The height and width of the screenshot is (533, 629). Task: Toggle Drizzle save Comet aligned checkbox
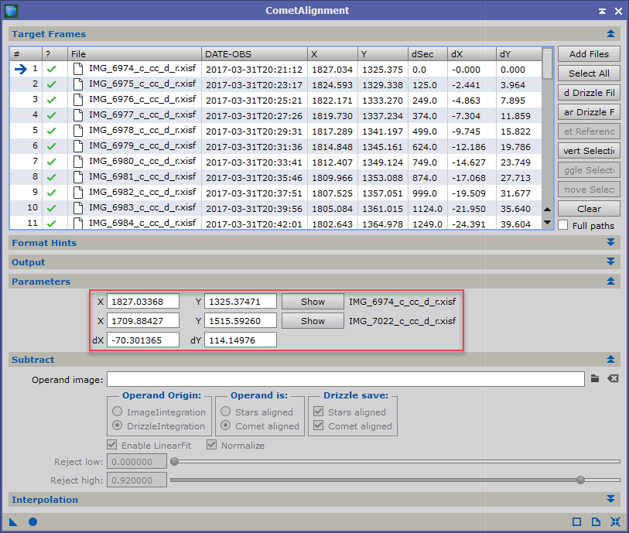point(319,425)
